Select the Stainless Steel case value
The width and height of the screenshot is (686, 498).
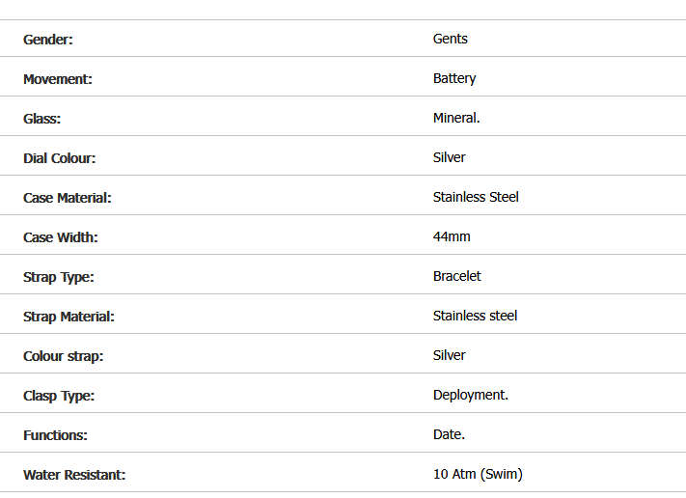(x=476, y=197)
